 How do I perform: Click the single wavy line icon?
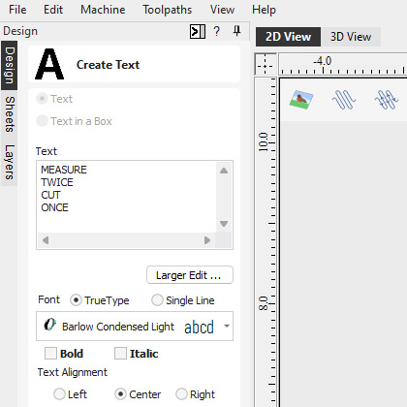click(x=344, y=100)
